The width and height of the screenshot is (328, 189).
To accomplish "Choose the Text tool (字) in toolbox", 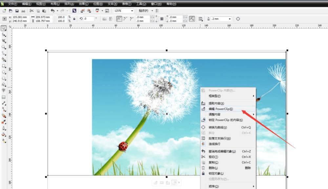I will [4, 90].
